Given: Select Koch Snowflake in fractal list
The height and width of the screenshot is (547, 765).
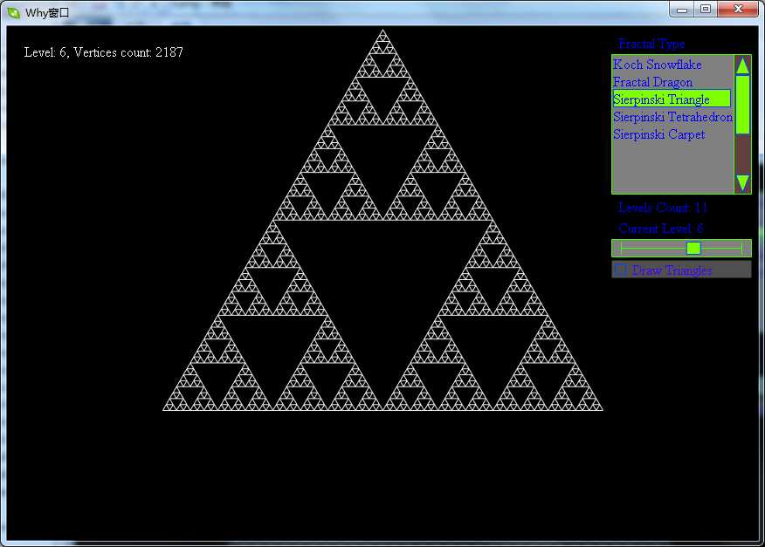Looking at the screenshot, I should [657, 65].
